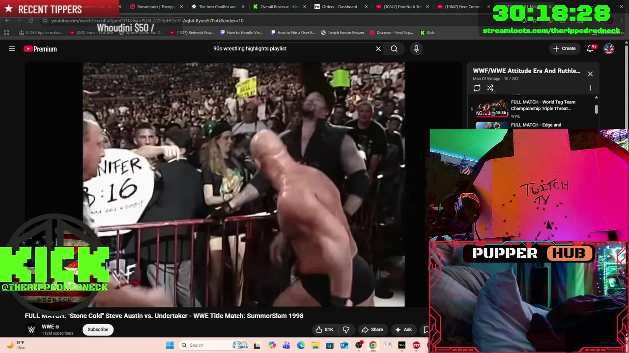Open Redneck Pow... bookmark
Screen dimensions: 629x353
coord(192,33)
